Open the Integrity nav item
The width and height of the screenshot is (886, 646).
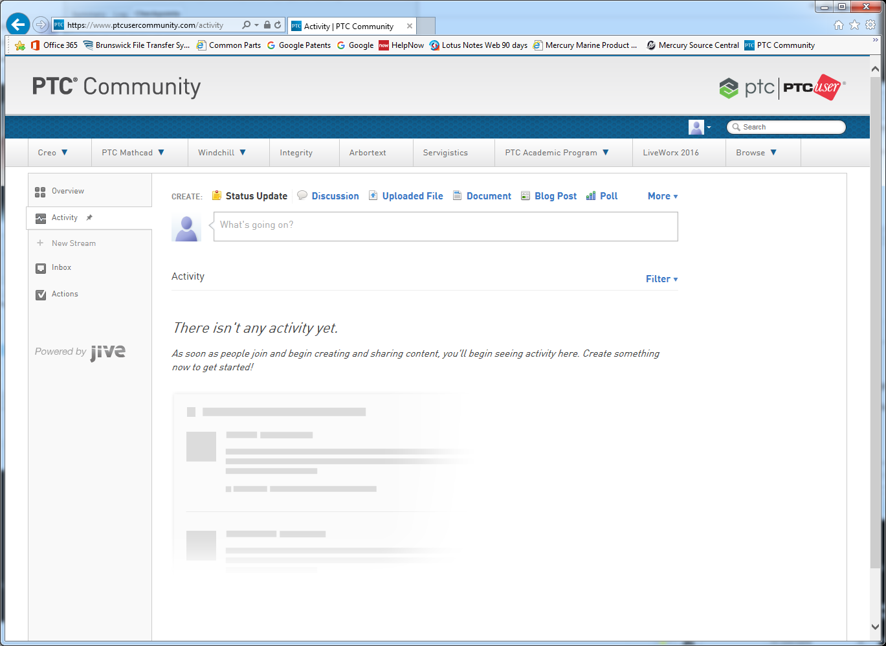296,153
